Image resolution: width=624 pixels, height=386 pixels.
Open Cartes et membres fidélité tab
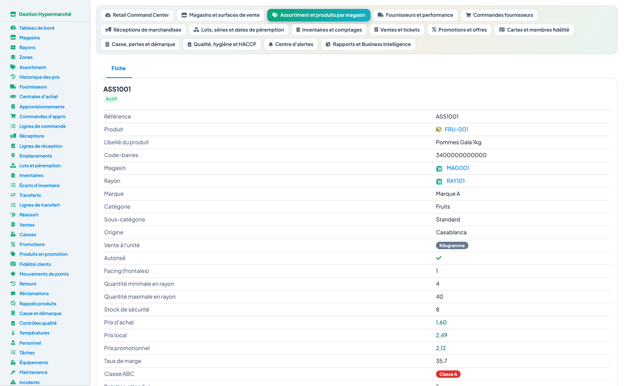point(534,30)
